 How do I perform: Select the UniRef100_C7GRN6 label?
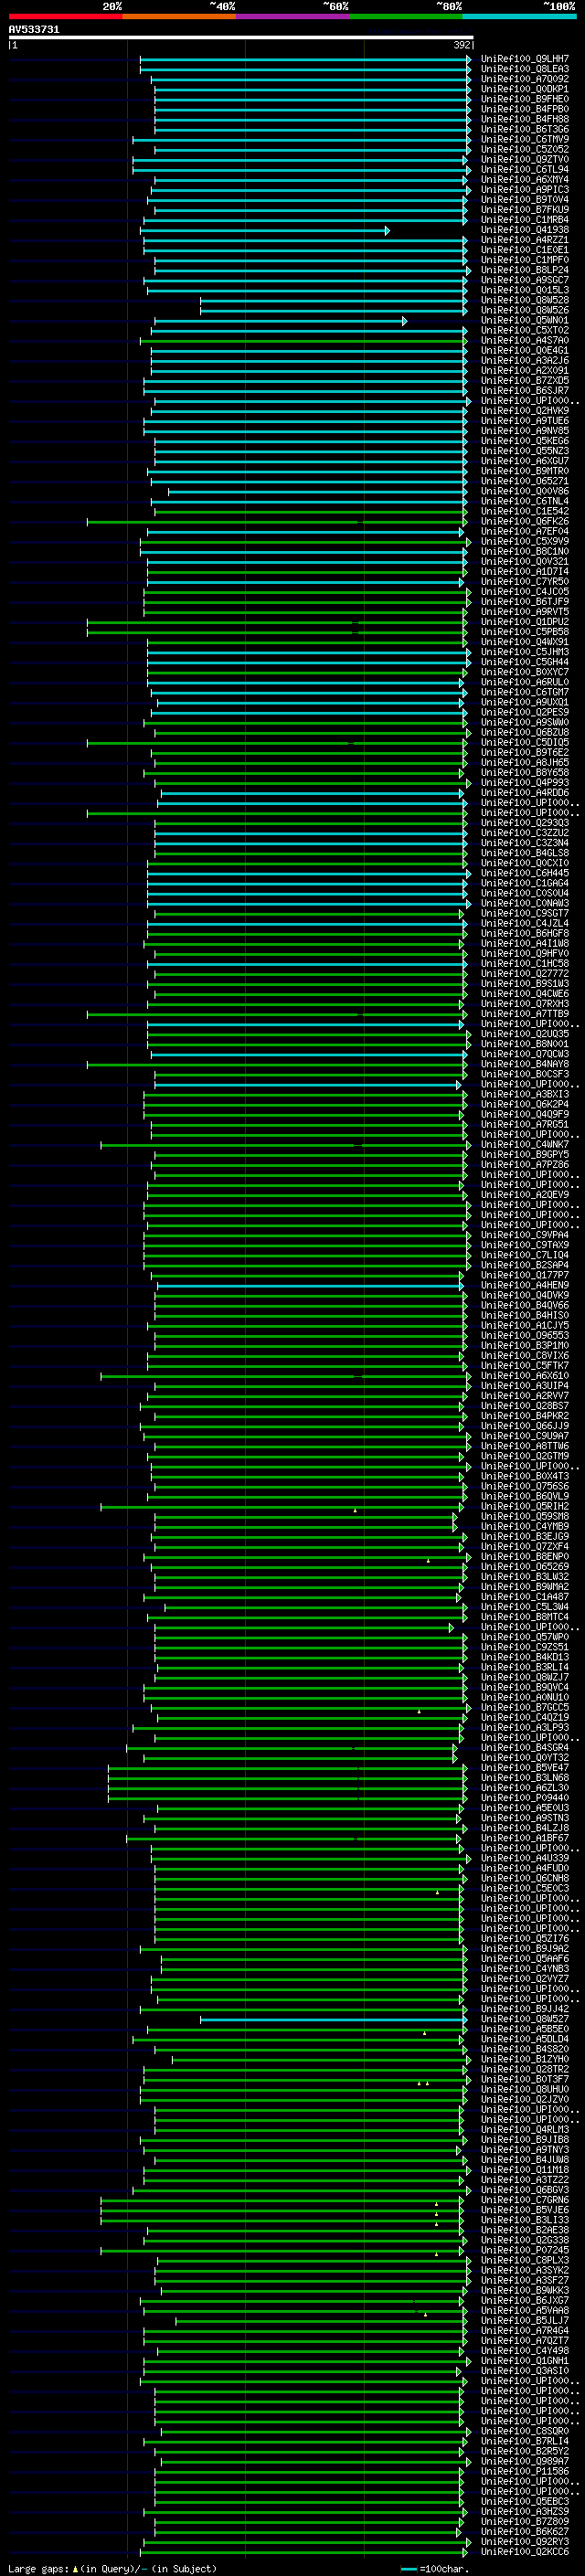click(x=525, y=2200)
